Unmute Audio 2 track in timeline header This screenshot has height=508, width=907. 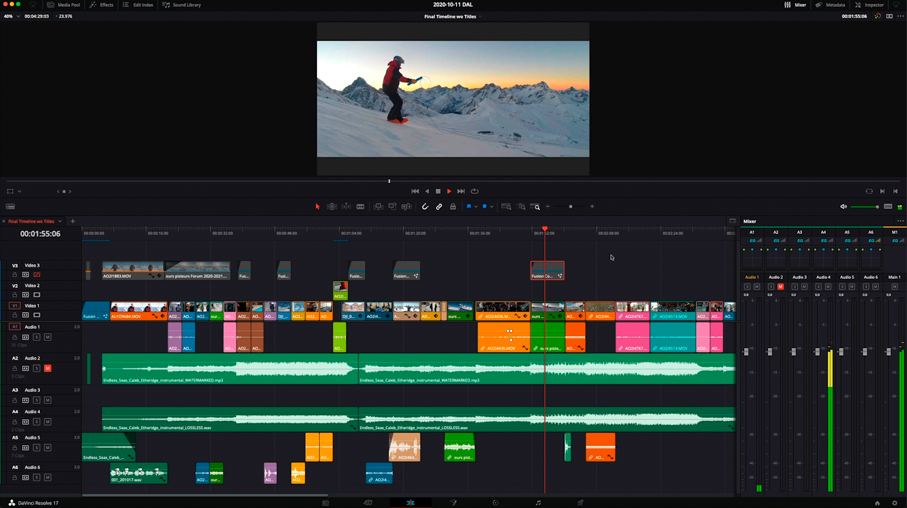coord(47,368)
